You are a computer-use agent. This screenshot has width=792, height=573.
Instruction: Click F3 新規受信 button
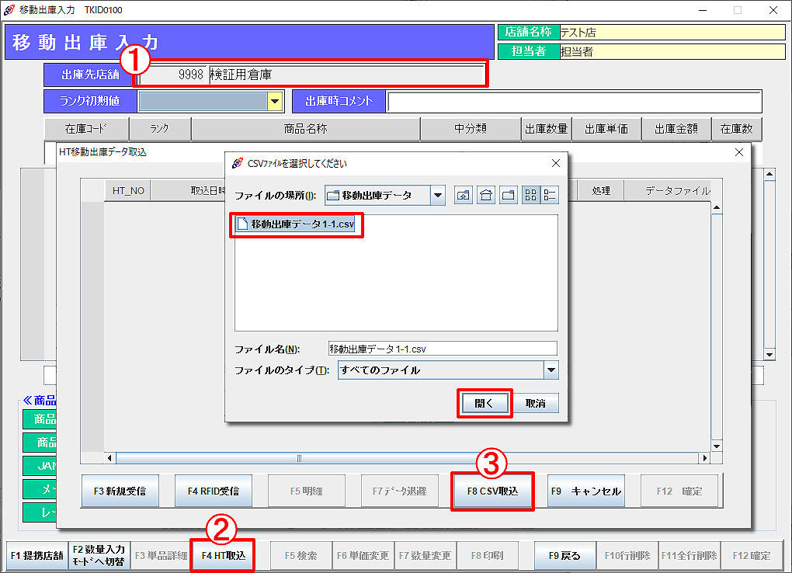point(120,491)
